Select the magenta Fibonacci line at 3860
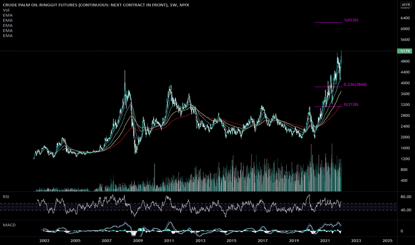415x245 pixels. [x=328, y=87]
